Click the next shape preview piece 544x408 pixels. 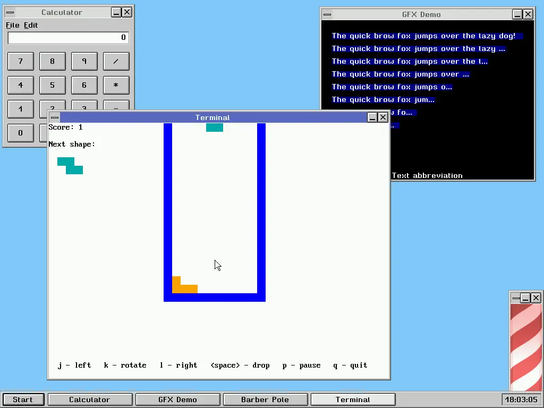[x=70, y=165]
